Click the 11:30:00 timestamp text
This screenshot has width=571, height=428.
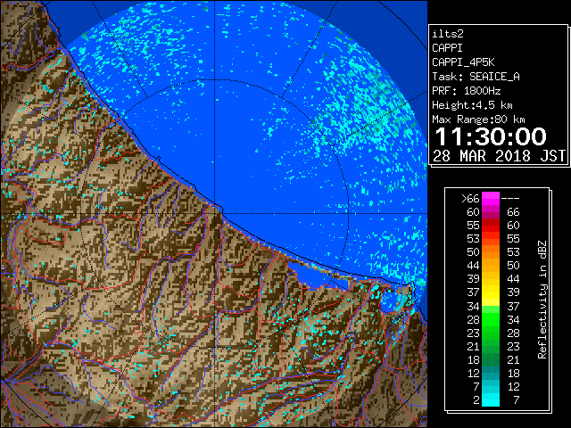point(491,136)
